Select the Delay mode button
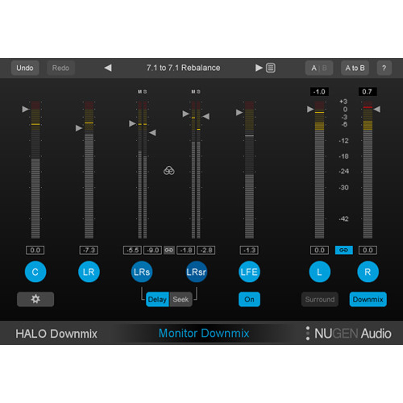 (157, 299)
